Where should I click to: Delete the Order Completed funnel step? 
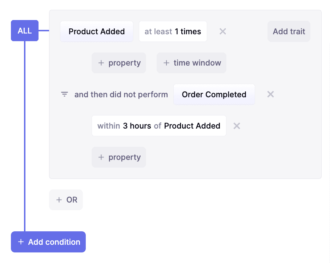[x=270, y=94]
